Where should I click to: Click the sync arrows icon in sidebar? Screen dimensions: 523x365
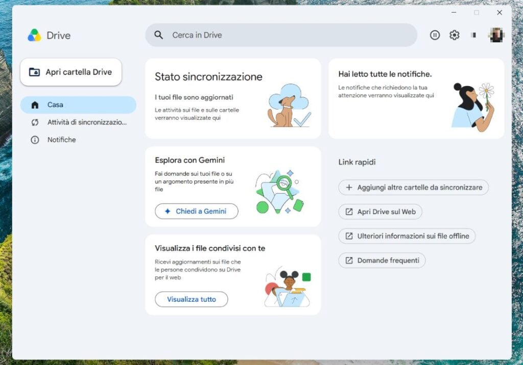coord(35,122)
